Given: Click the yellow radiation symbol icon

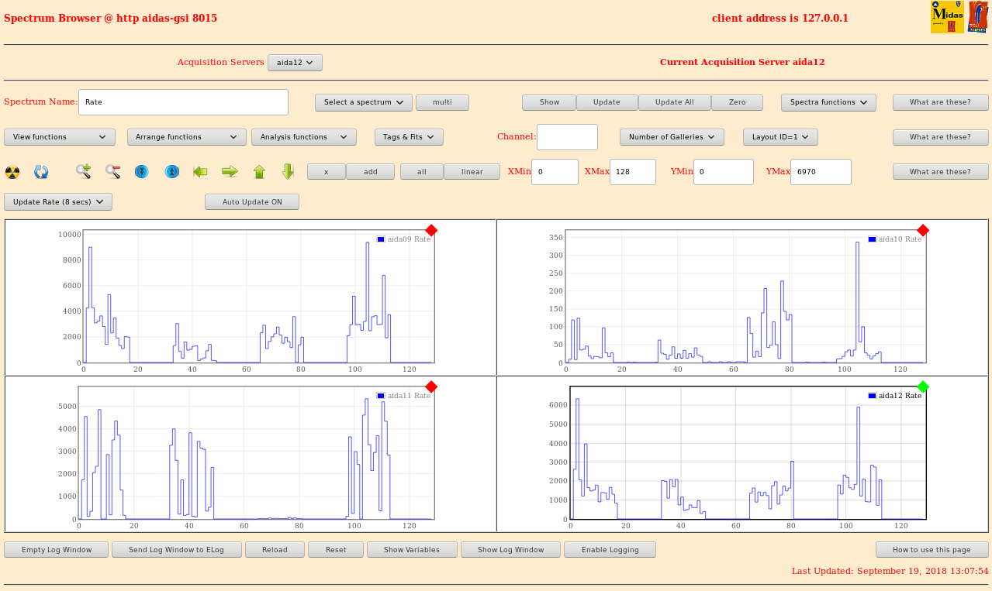Looking at the screenshot, I should (x=12, y=172).
